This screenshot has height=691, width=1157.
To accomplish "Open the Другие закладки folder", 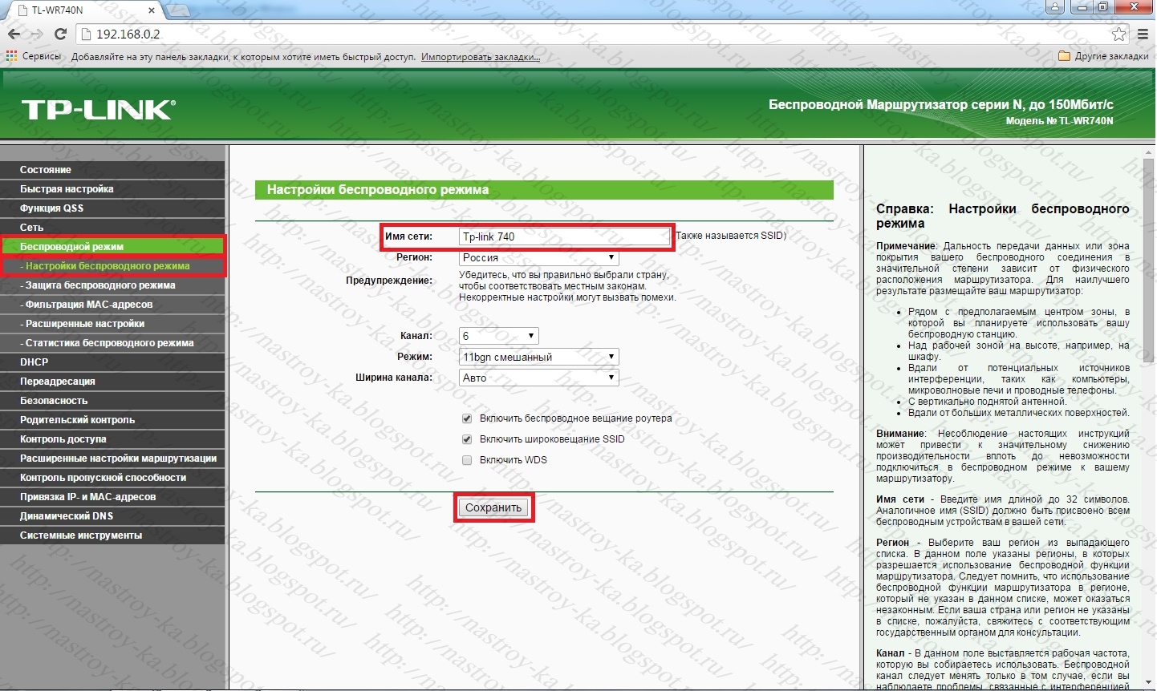I will tap(1103, 56).
